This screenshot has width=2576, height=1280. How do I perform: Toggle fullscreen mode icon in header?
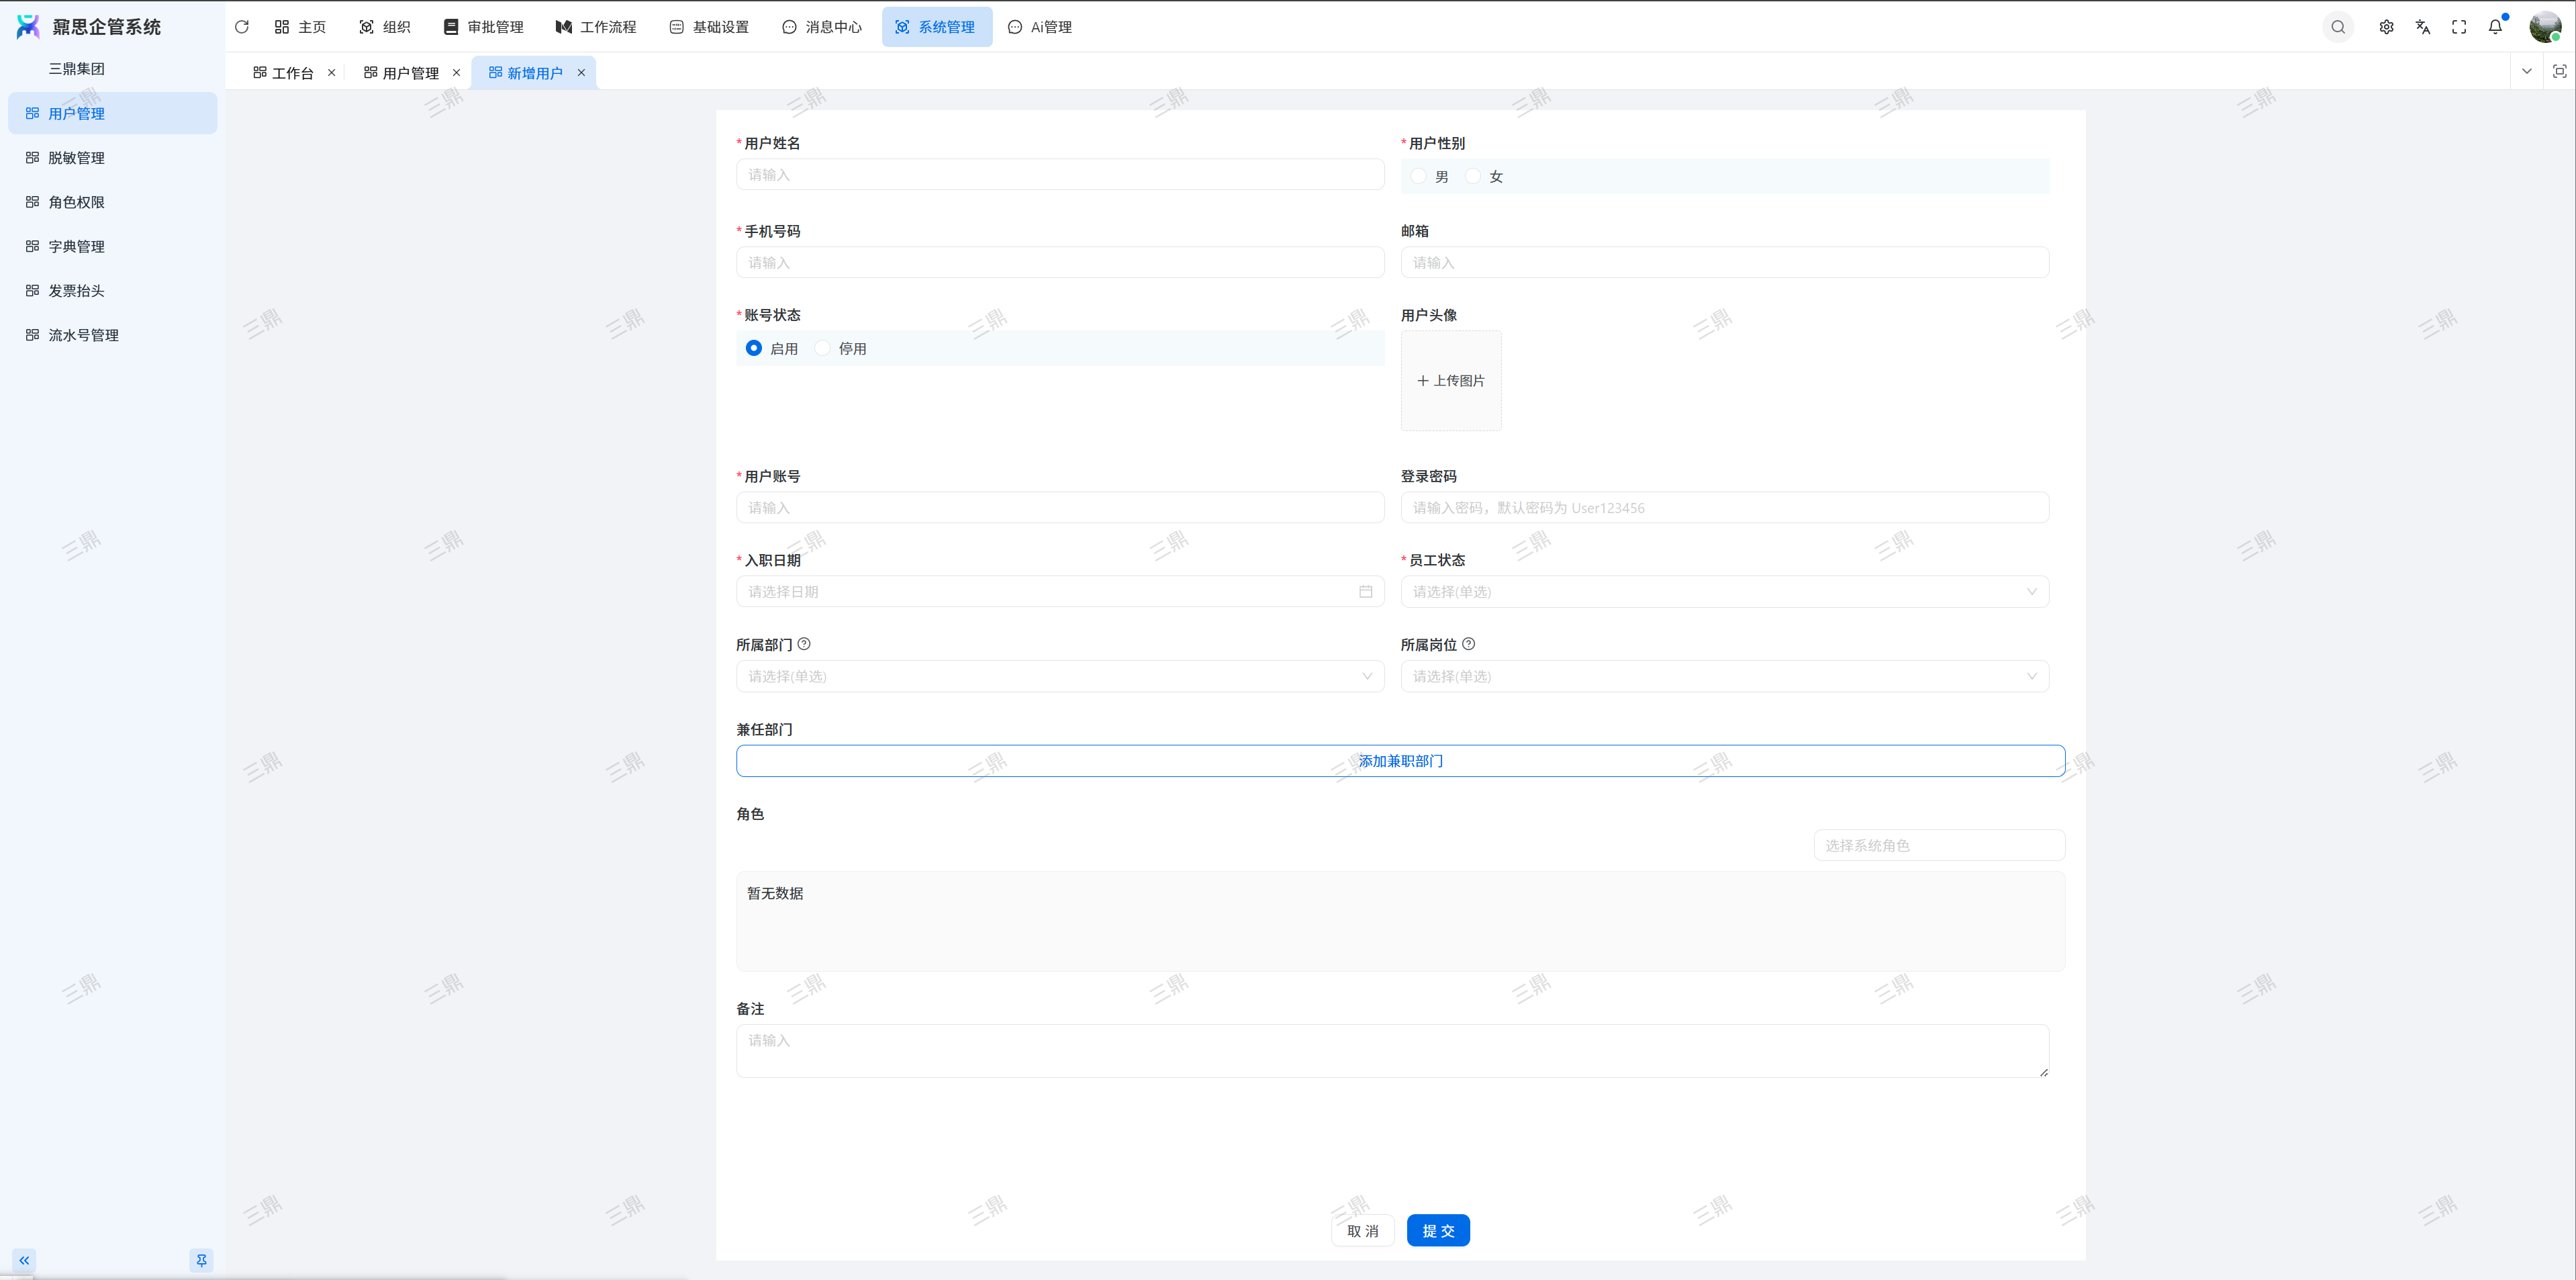click(x=2458, y=27)
